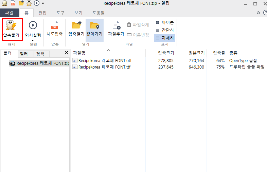Click the 64% compression ratio cell
This screenshot has height=172, width=267.
[220, 61]
